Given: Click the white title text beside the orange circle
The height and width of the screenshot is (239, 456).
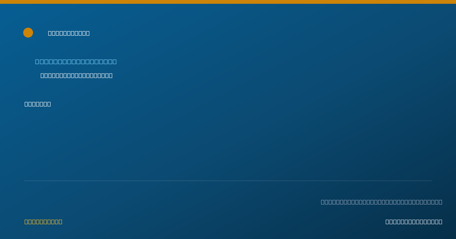Looking at the screenshot, I should pyautogui.click(x=69, y=33).
